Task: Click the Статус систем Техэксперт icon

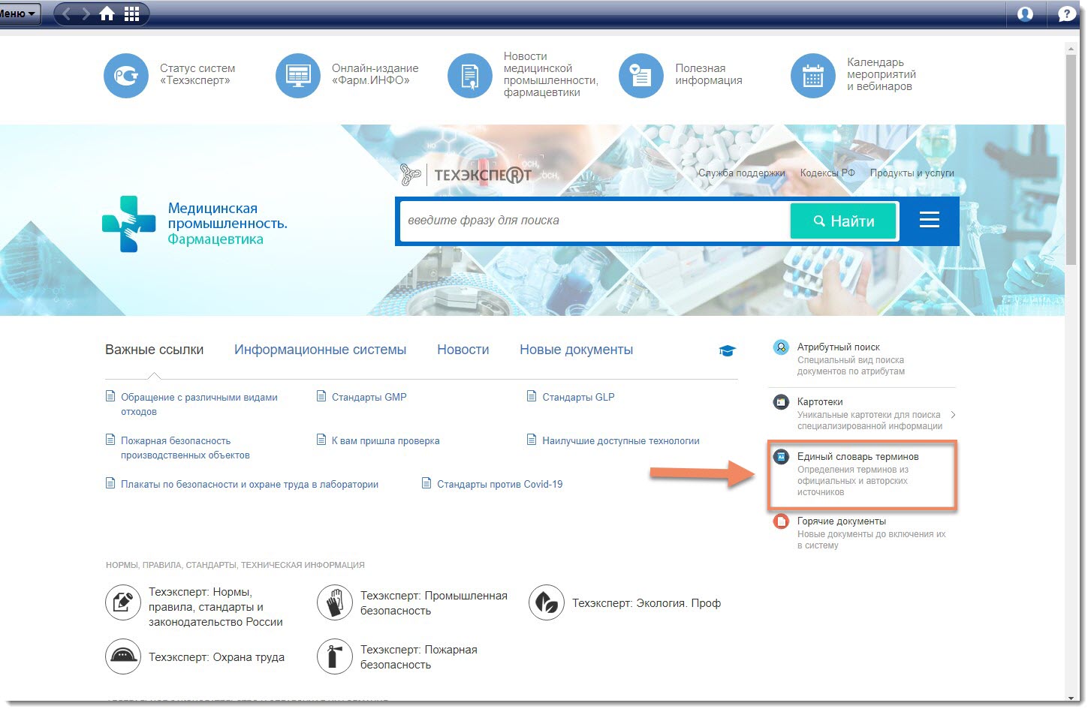Action: pos(126,76)
